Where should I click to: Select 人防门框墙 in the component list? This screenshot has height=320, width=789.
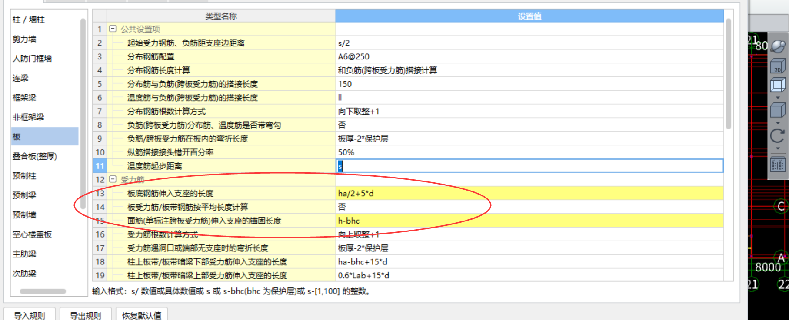click(x=32, y=59)
